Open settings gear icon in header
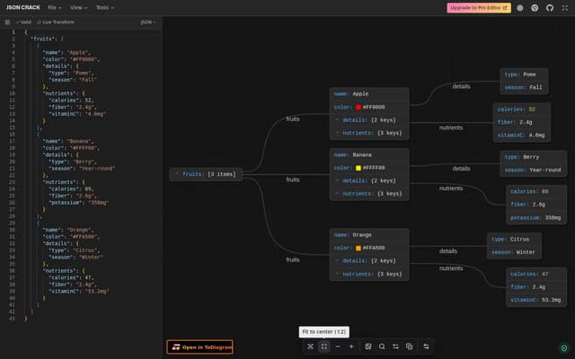The image size is (575, 359). [x=519, y=8]
